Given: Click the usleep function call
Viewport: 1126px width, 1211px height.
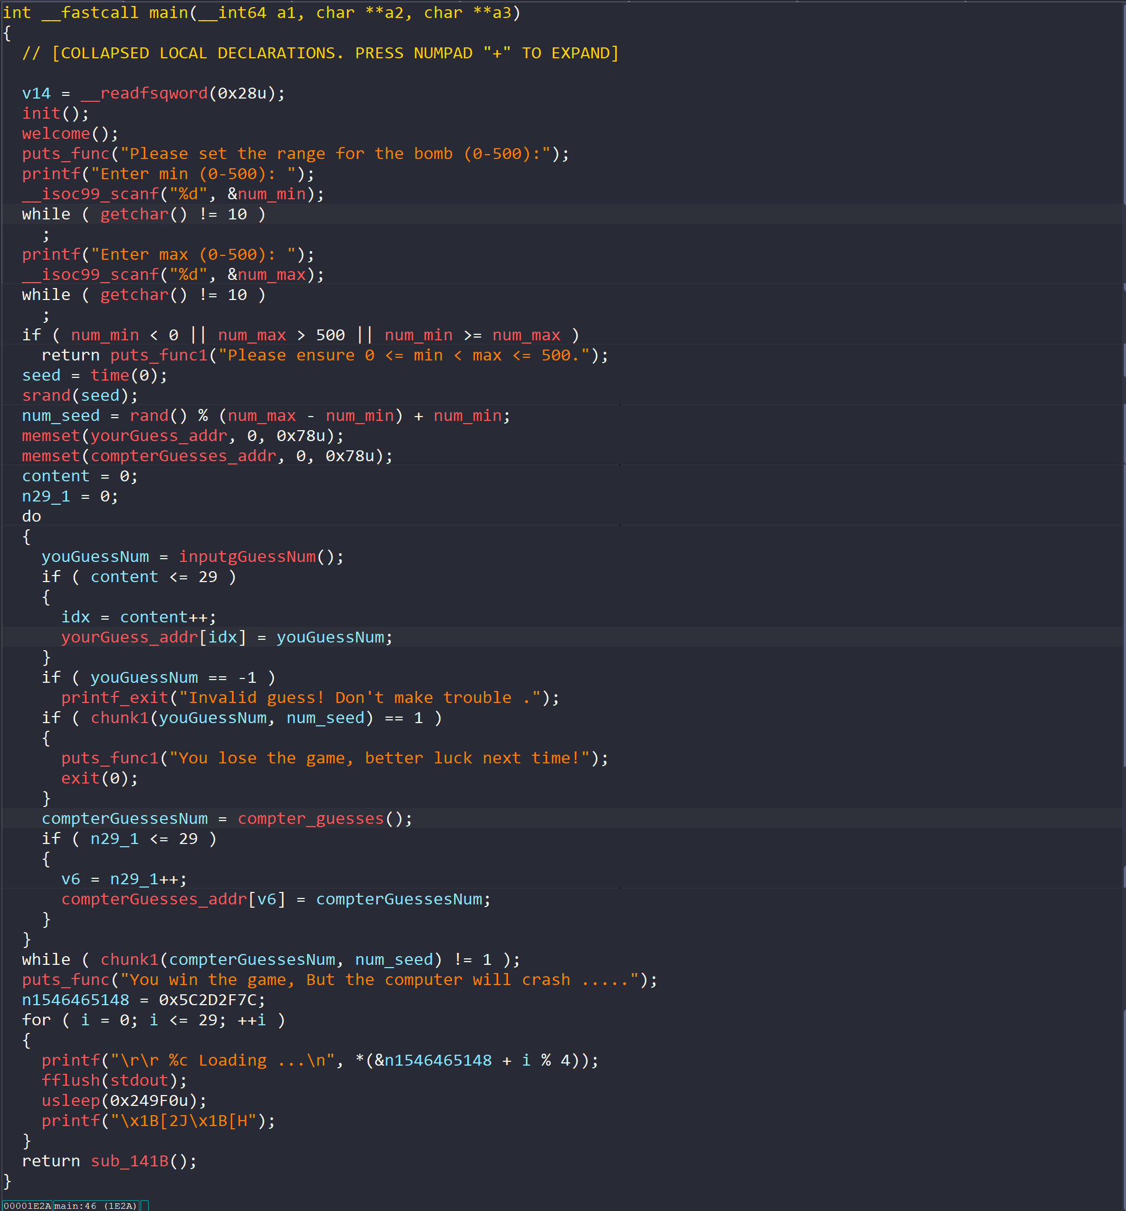Looking at the screenshot, I should click(71, 1100).
